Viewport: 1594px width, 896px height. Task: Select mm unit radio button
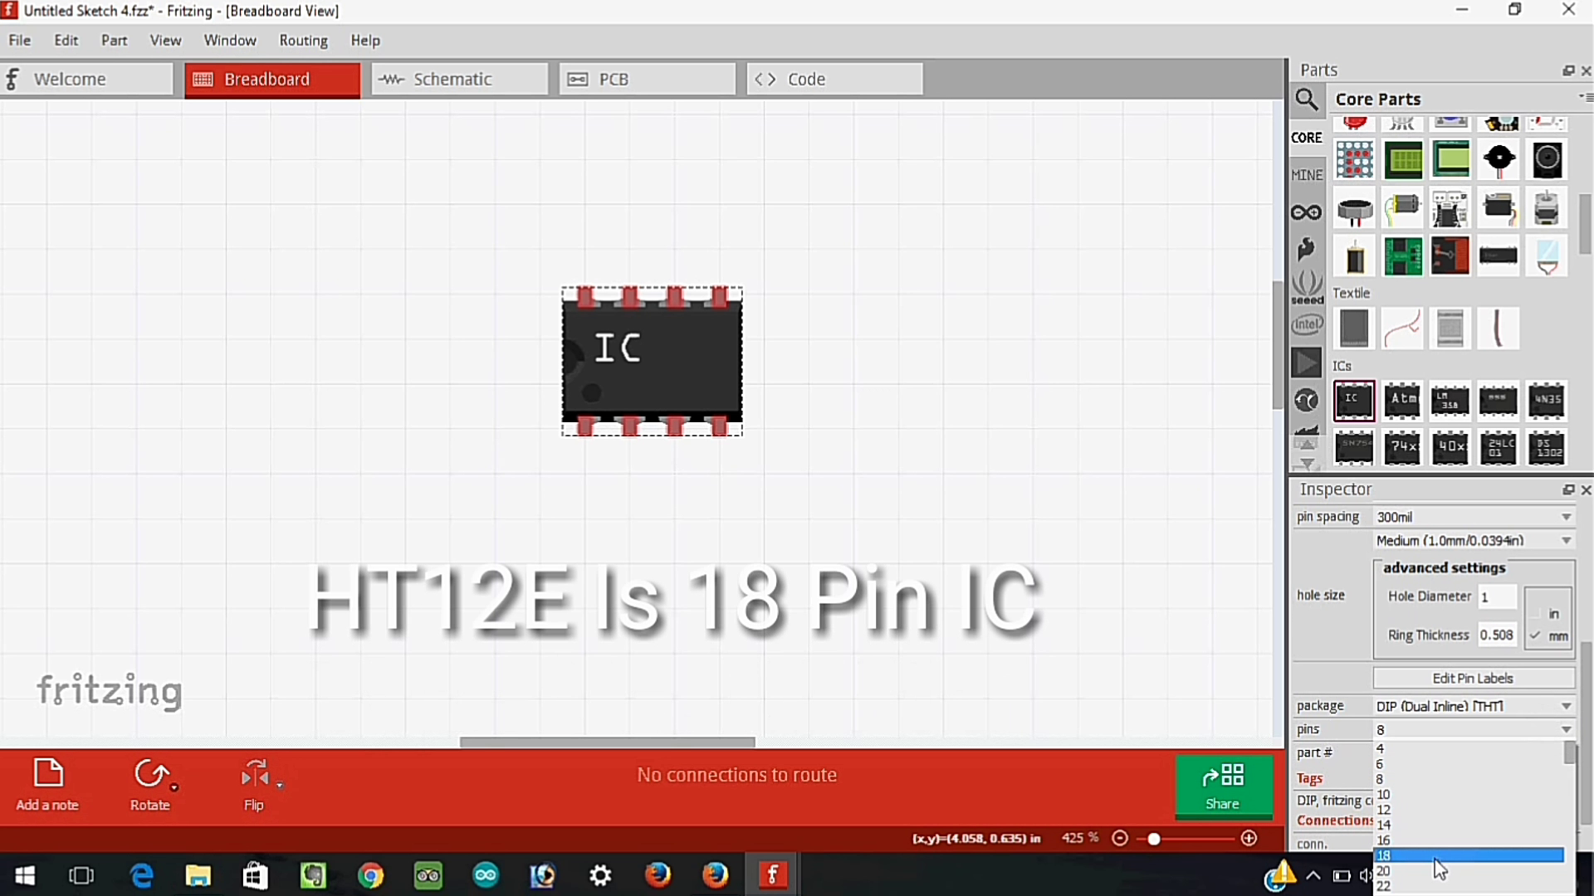pyautogui.click(x=1548, y=636)
